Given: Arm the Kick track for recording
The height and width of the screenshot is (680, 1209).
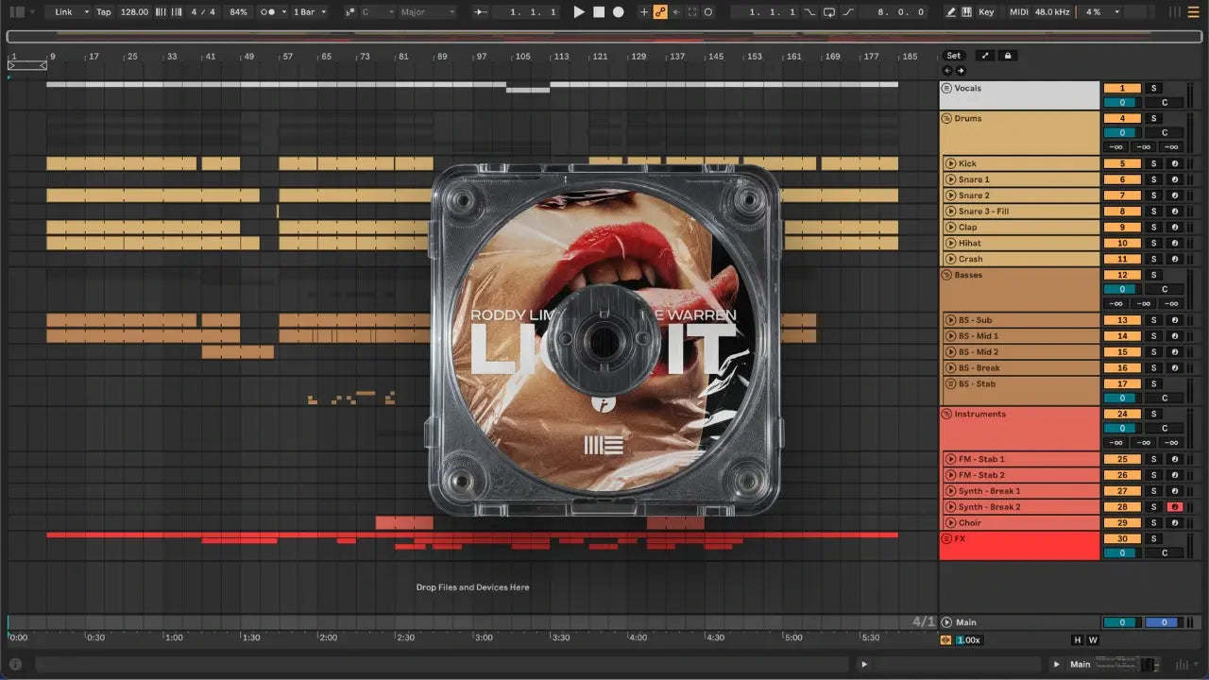Looking at the screenshot, I should (1176, 164).
